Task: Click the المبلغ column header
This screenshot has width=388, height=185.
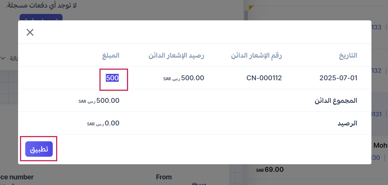Action: [110, 56]
